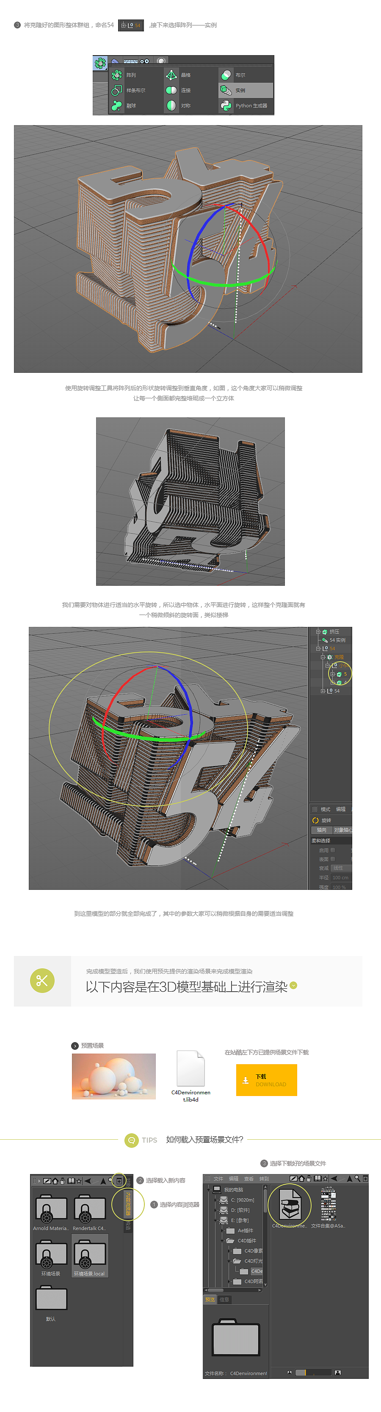This screenshot has height=1412, width=381.
Task: Open the 衰减 线性 falloff dropdown
Action: point(342,868)
